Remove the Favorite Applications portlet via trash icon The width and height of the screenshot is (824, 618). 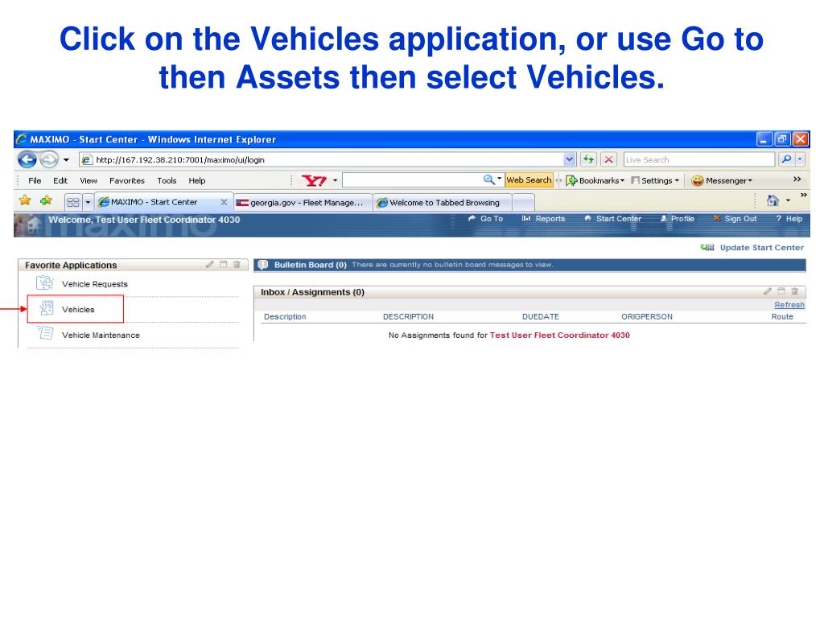pyautogui.click(x=237, y=264)
